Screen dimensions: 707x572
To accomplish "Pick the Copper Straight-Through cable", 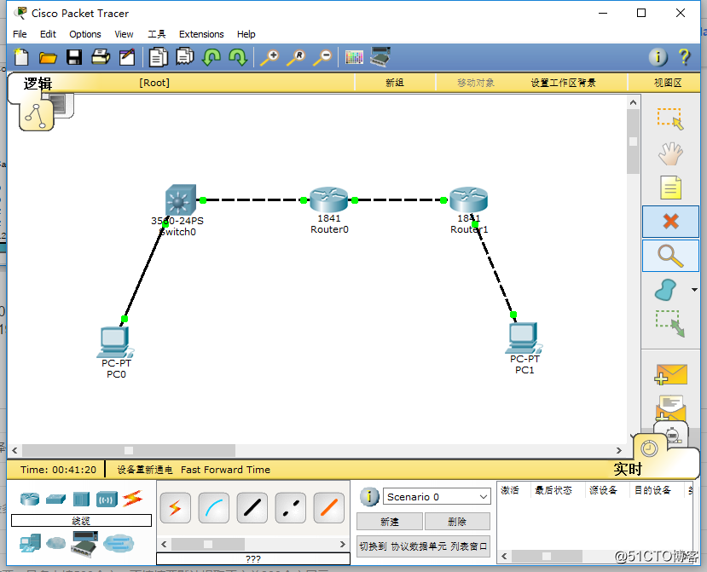I will click(x=252, y=508).
